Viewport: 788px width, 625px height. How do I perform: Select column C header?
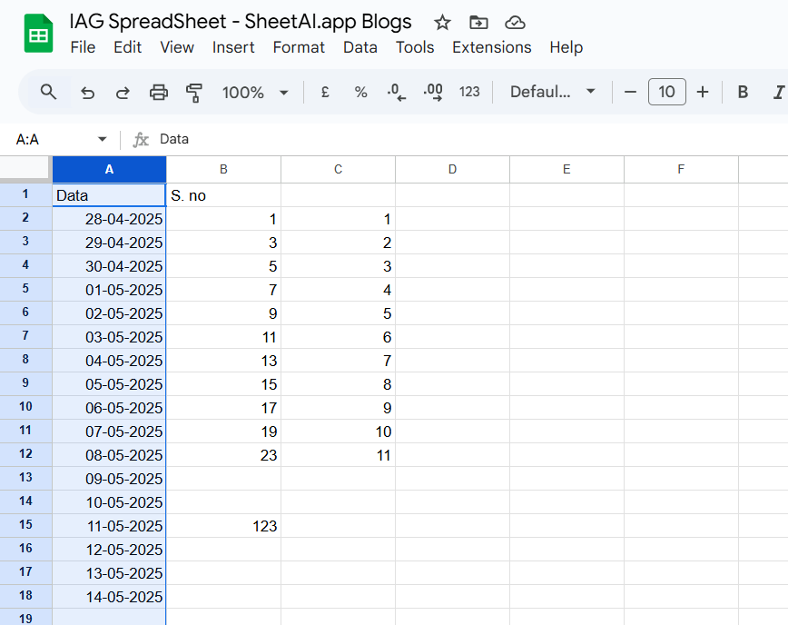pyautogui.click(x=339, y=170)
